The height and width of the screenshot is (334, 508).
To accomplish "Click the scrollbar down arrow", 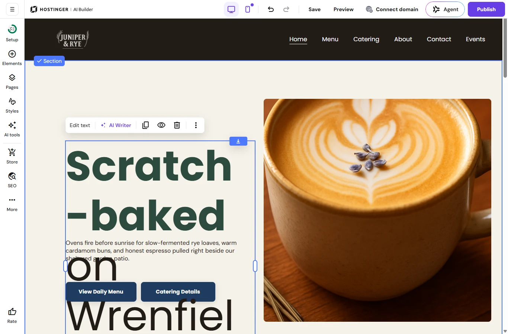I will tap(505, 331).
